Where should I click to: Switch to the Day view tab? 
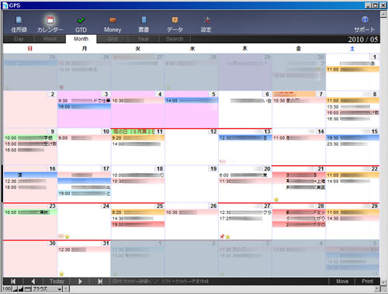pos(19,39)
